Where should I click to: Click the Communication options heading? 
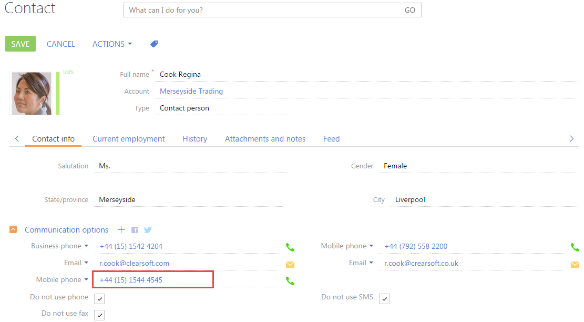66,229
